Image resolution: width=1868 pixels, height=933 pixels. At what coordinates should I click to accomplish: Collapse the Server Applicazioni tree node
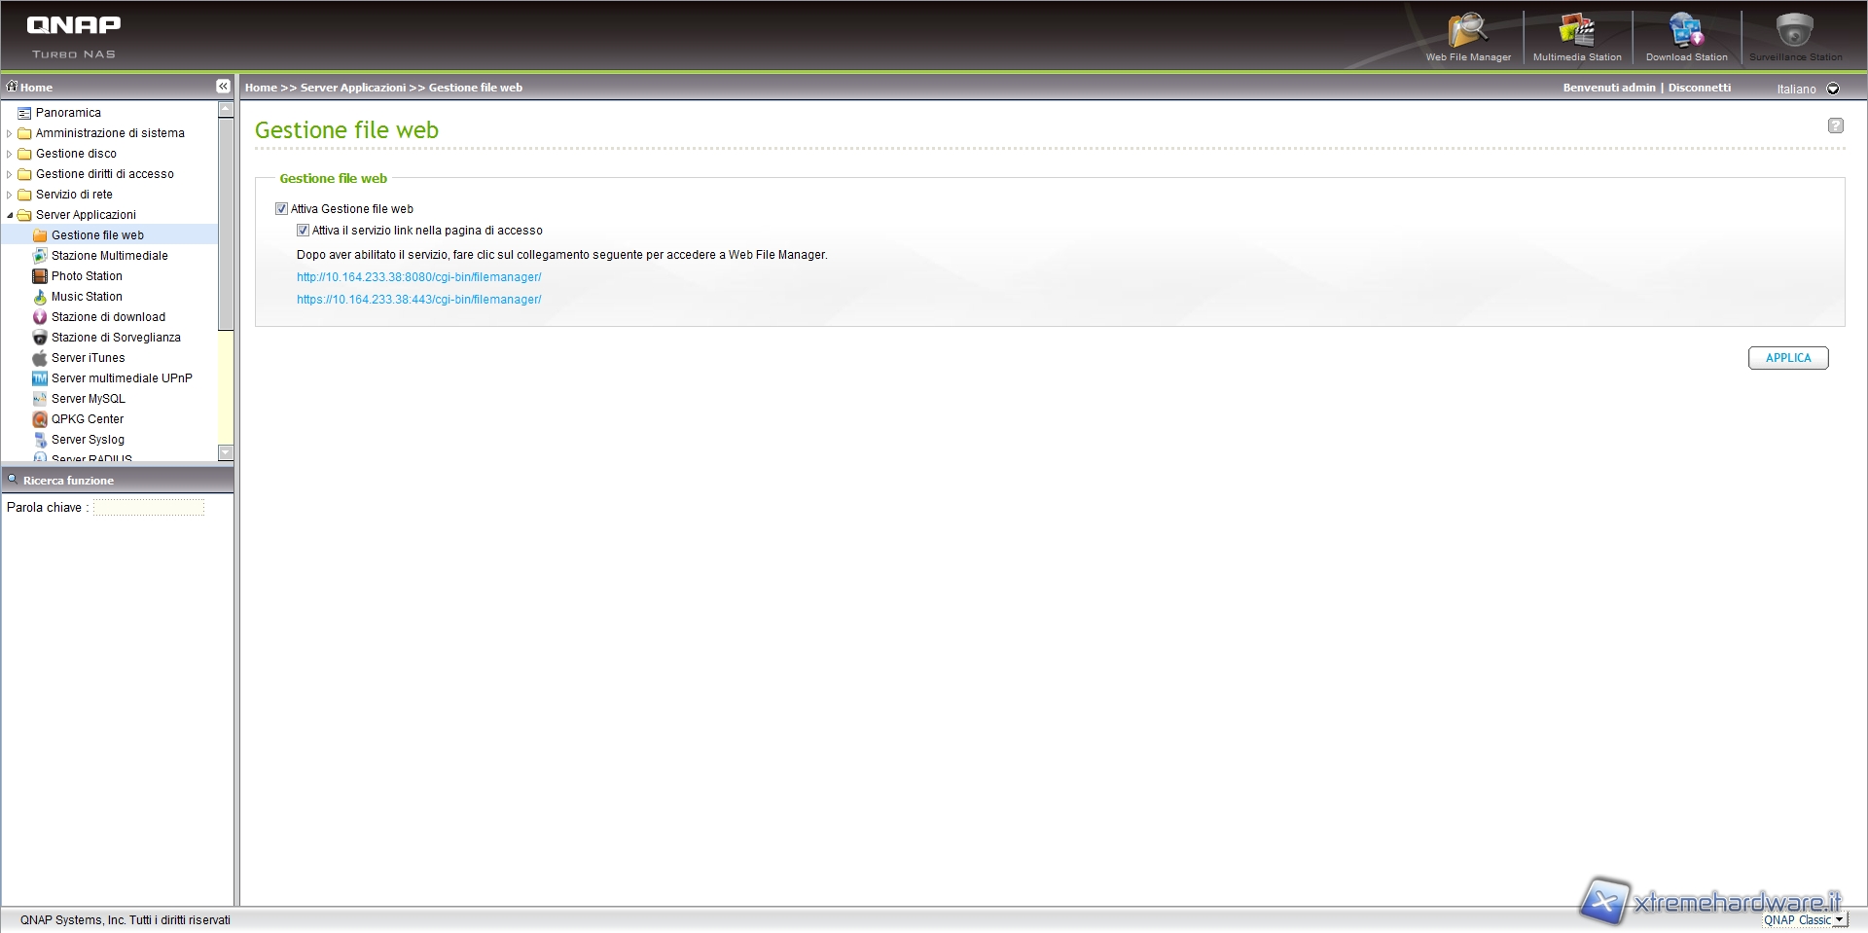10,215
